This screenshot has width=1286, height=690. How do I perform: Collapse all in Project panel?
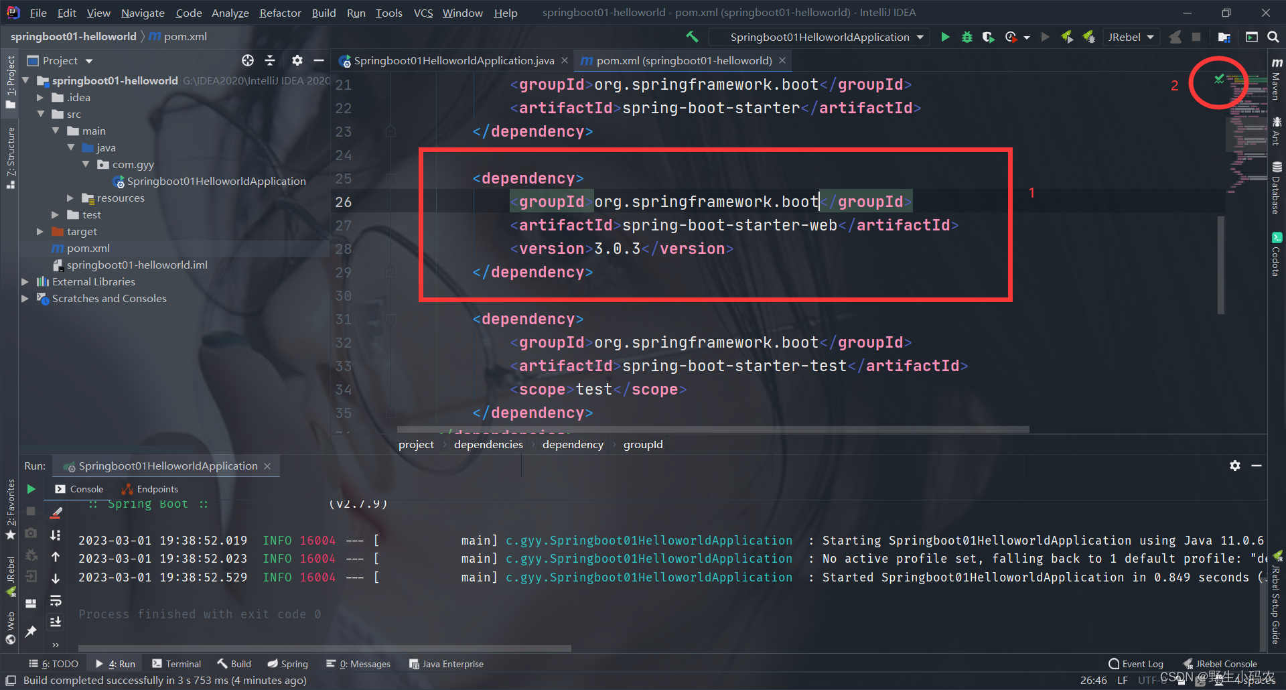click(x=270, y=60)
